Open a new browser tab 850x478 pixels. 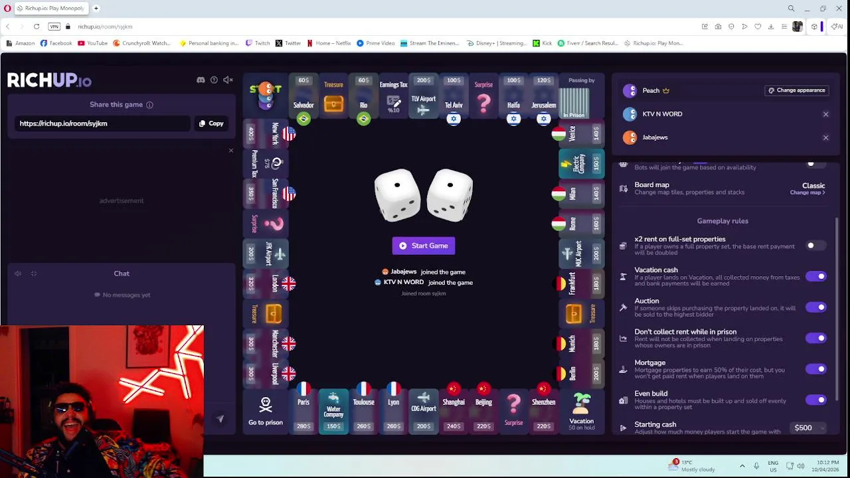coord(96,9)
